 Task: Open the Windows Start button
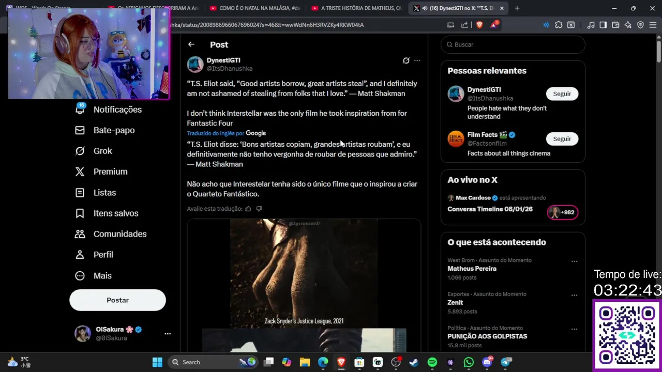click(158, 362)
